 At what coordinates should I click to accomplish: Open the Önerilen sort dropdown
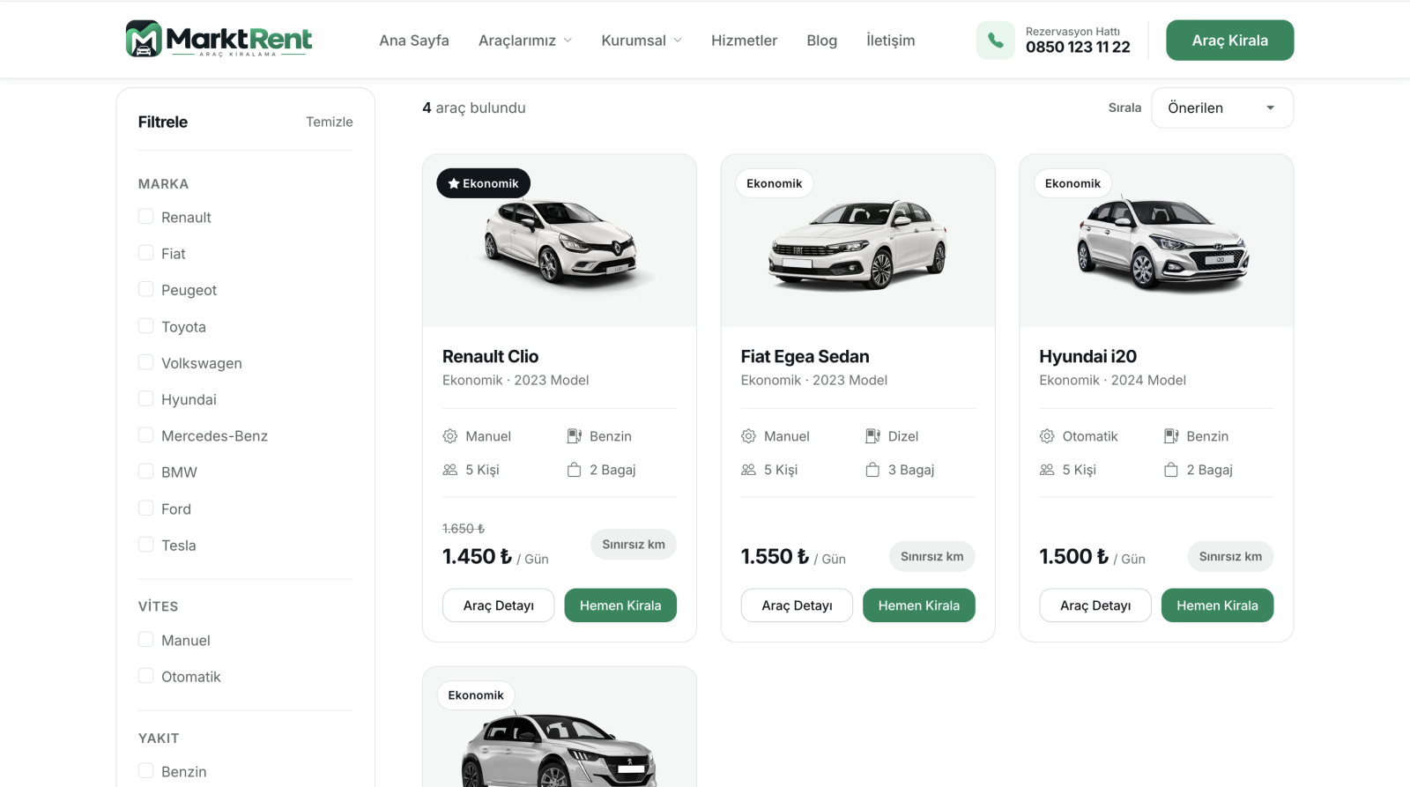1222,108
